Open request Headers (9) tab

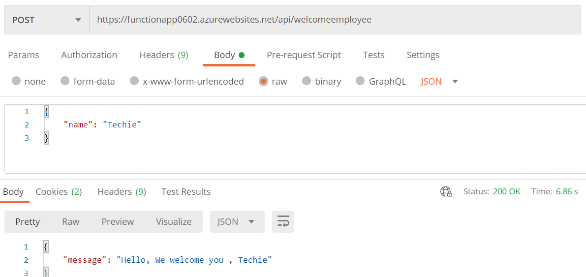tap(164, 55)
